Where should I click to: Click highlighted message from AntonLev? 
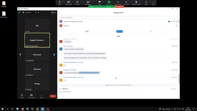pos(82,73)
